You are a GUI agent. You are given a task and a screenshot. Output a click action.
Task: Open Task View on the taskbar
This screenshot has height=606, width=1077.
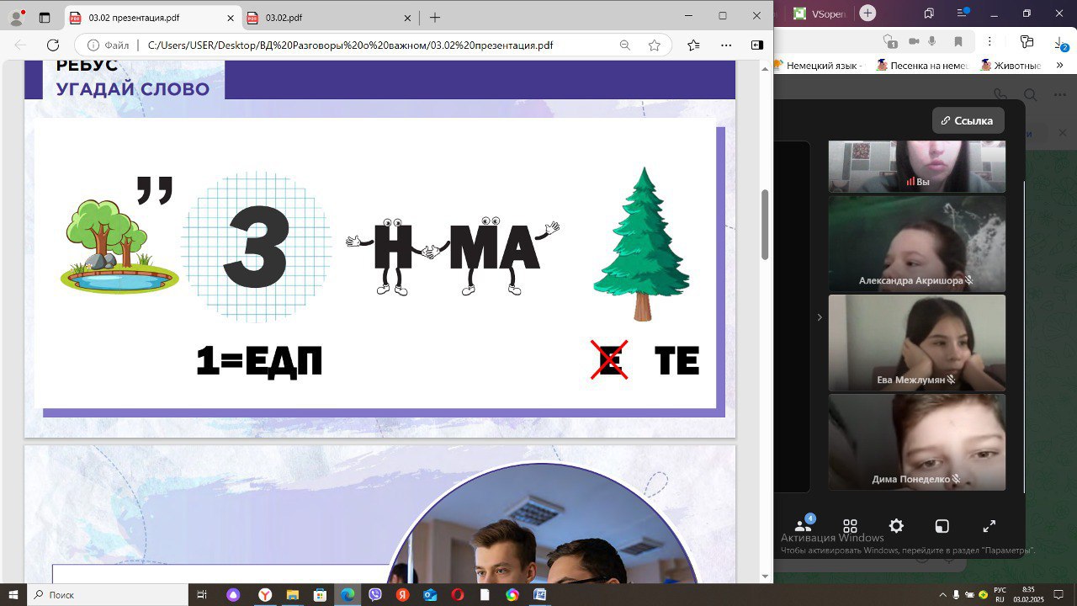[x=202, y=594]
